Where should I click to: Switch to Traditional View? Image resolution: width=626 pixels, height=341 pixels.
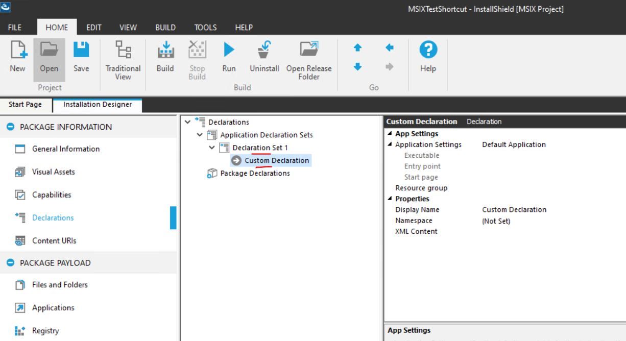(123, 56)
